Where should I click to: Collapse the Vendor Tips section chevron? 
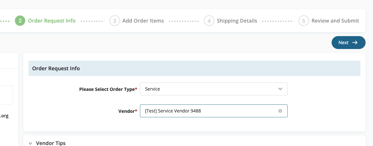pos(30,143)
